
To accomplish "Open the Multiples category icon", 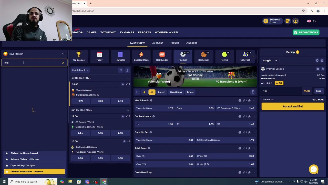I will click(120, 56).
